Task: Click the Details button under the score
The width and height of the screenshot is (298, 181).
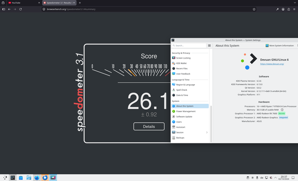Action: 149,127
